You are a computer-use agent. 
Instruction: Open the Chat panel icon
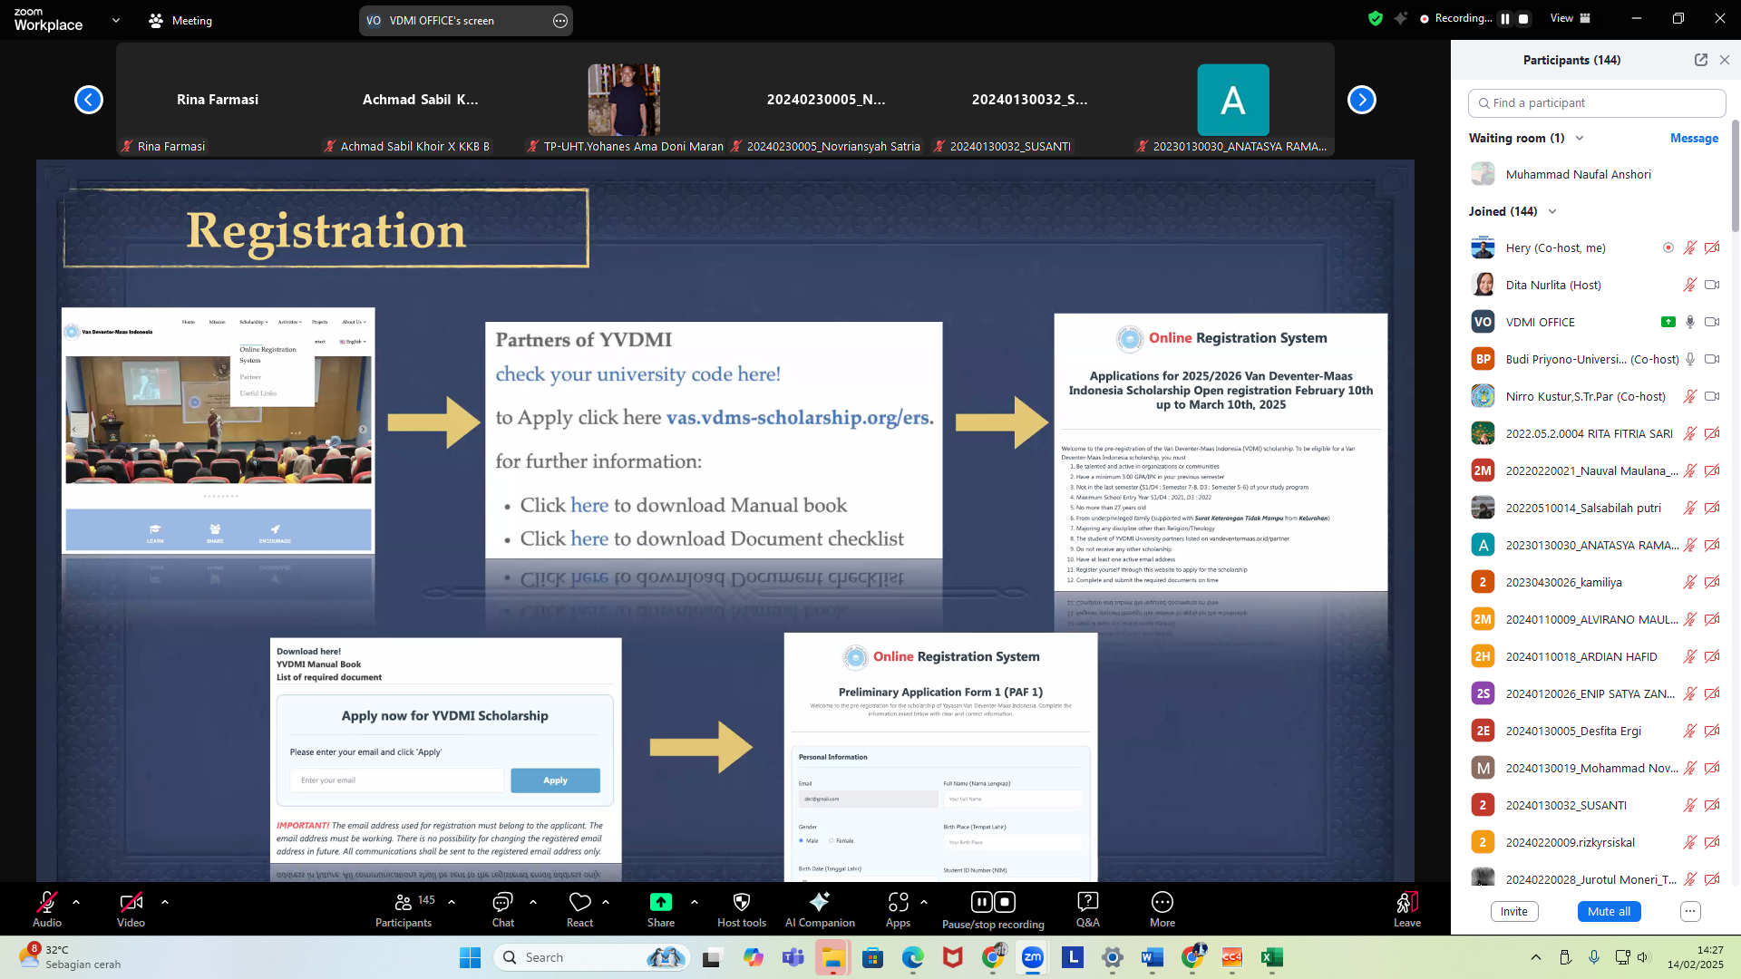(x=502, y=902)
